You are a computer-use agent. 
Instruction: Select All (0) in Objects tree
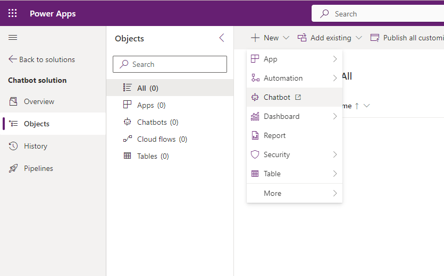170,88
